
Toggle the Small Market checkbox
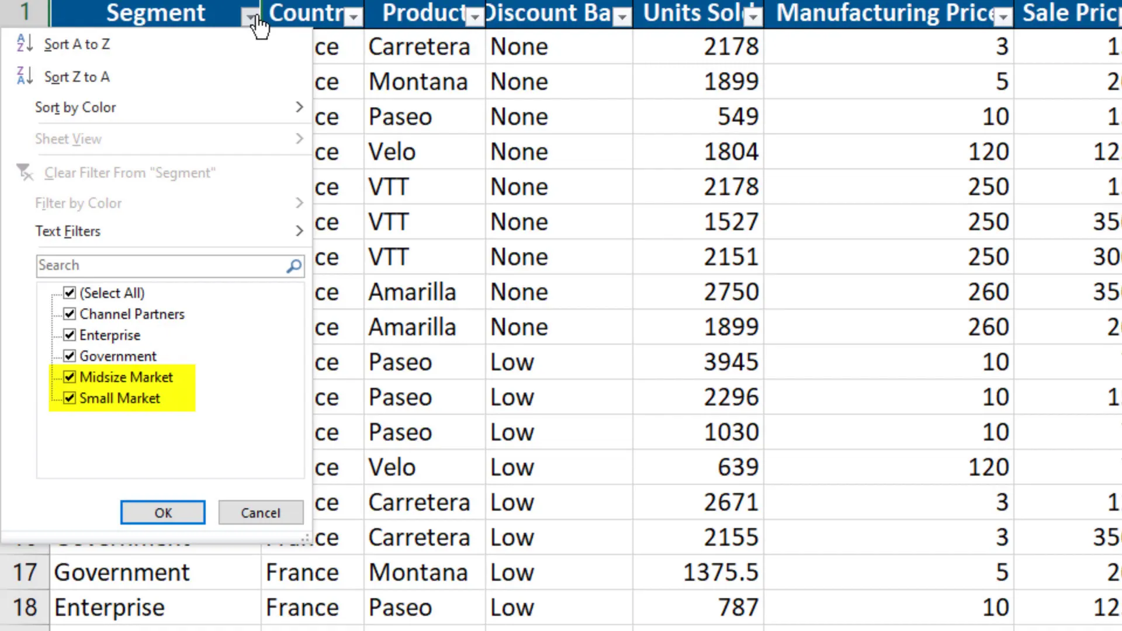pyautogui.click(x=70, y=398)
